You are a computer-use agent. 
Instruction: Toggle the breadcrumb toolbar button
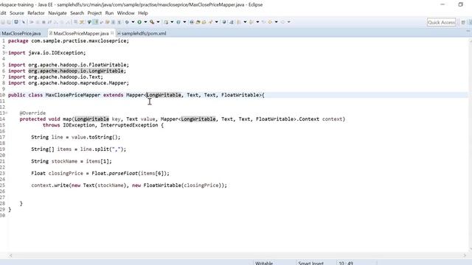(x=89, y=22)
